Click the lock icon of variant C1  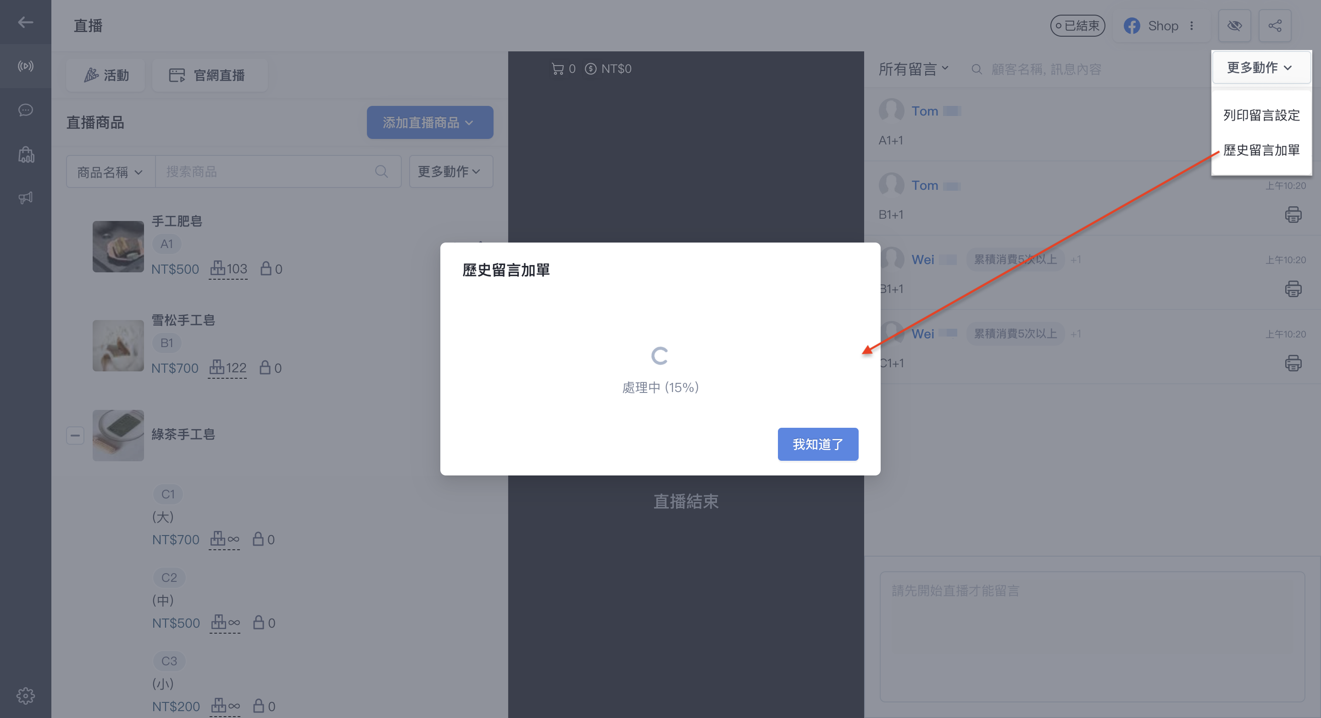click(258, 539)
